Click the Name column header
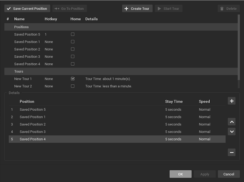244x182 pixels. [x=19, y=19]
